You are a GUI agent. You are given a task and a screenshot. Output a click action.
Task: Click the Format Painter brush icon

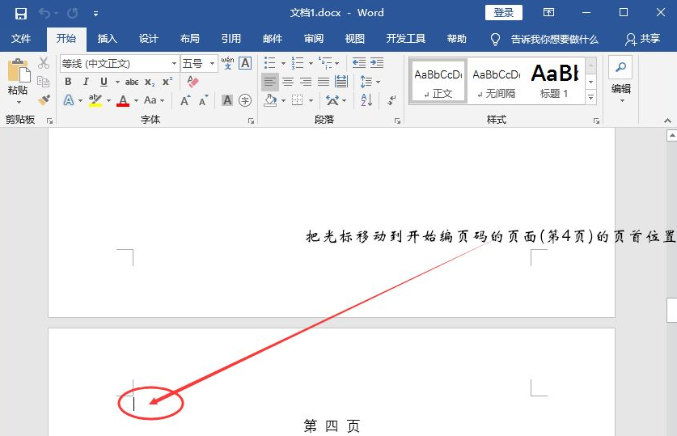tap(44, 100)
